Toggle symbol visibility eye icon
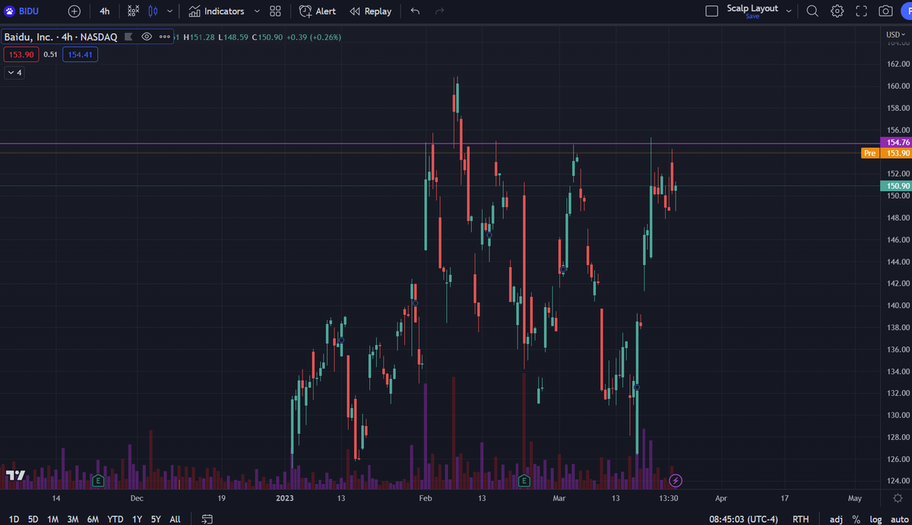This screenshot has width=912, height=525. pyautogui.click(x=147, y=36)
